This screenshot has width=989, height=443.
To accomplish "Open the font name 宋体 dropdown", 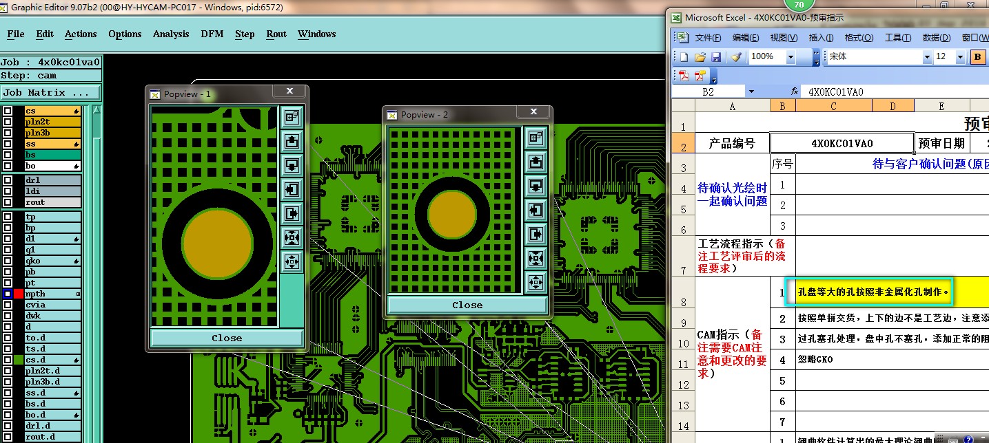I will coord(926,57).
